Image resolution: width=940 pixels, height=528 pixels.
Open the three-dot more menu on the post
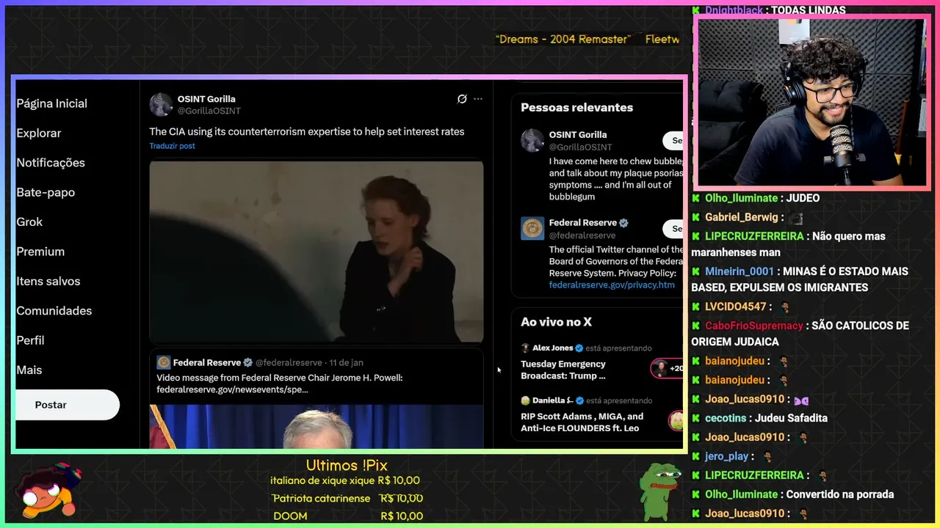point(478,99)
